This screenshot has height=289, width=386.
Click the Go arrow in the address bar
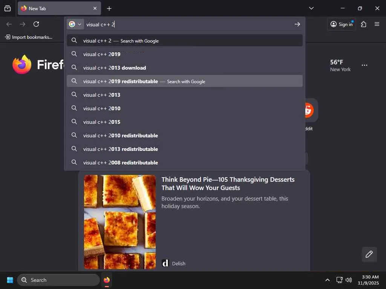pyautogui.click(x=297, y=24)
